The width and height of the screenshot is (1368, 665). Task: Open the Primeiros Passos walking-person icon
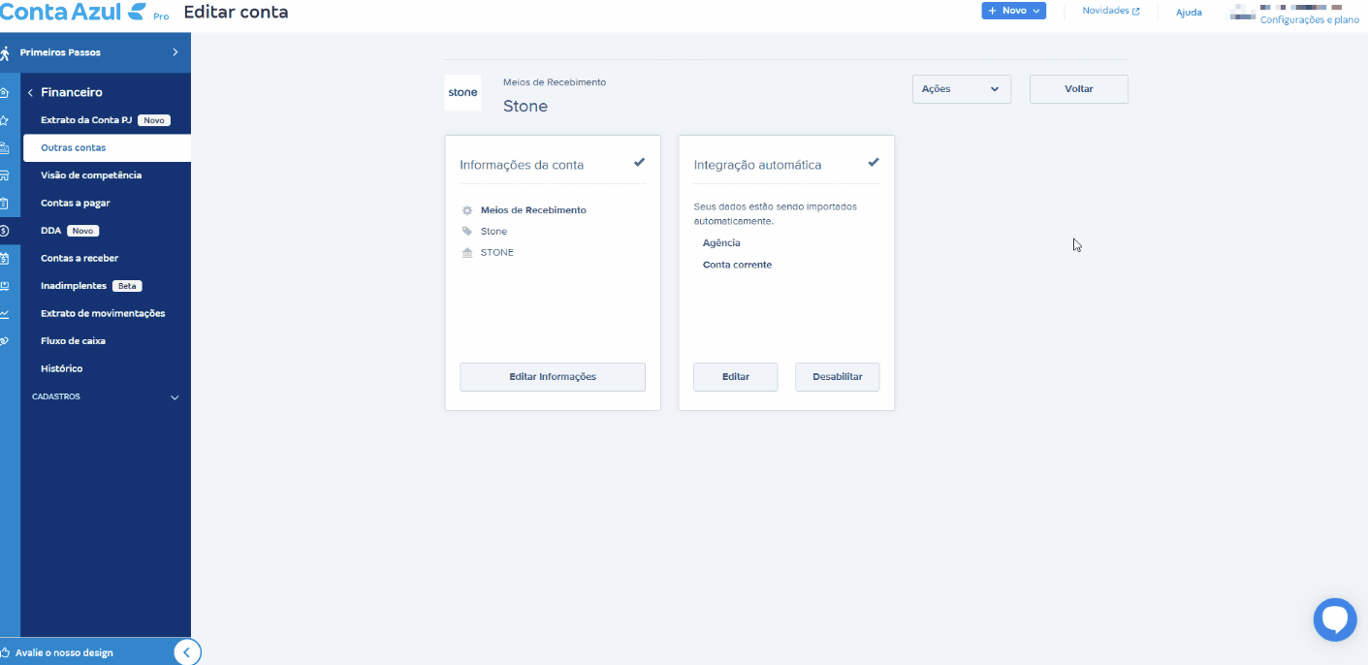(x=6, y=52)
